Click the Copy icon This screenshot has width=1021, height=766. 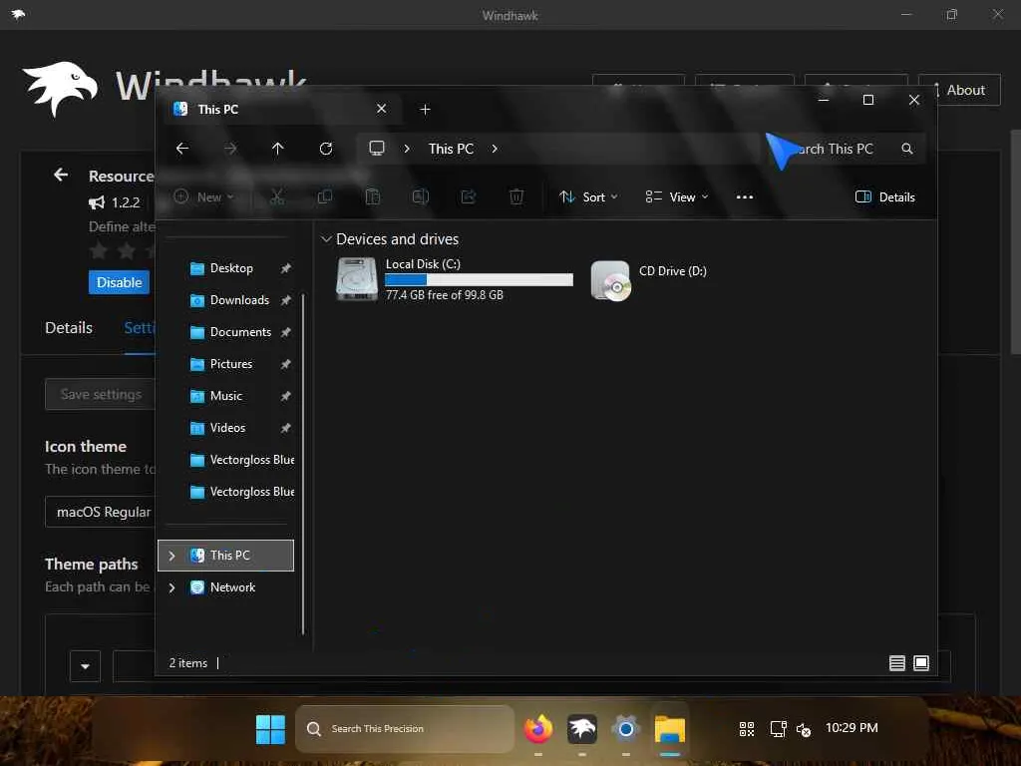point(325,196)
